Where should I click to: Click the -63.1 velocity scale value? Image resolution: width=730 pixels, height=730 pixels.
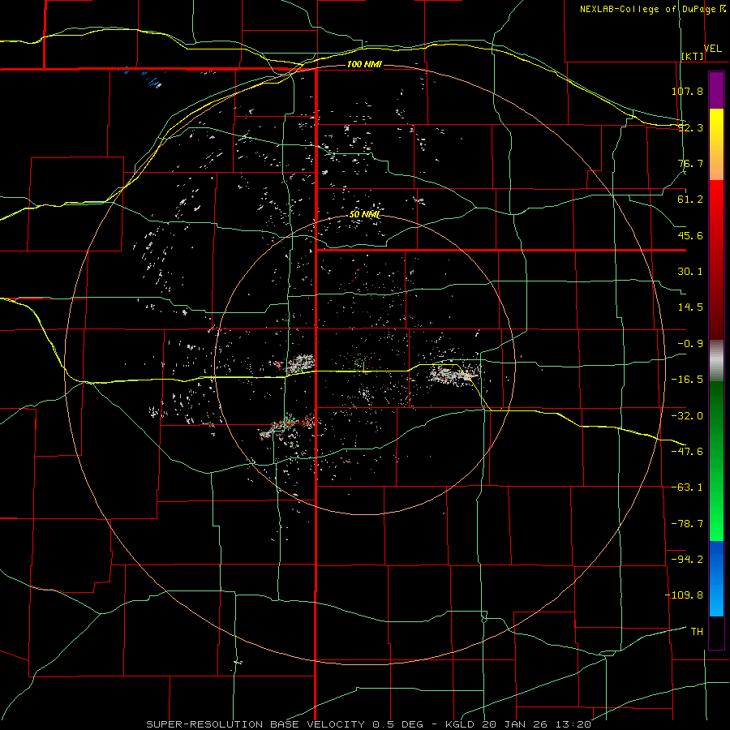687,487
